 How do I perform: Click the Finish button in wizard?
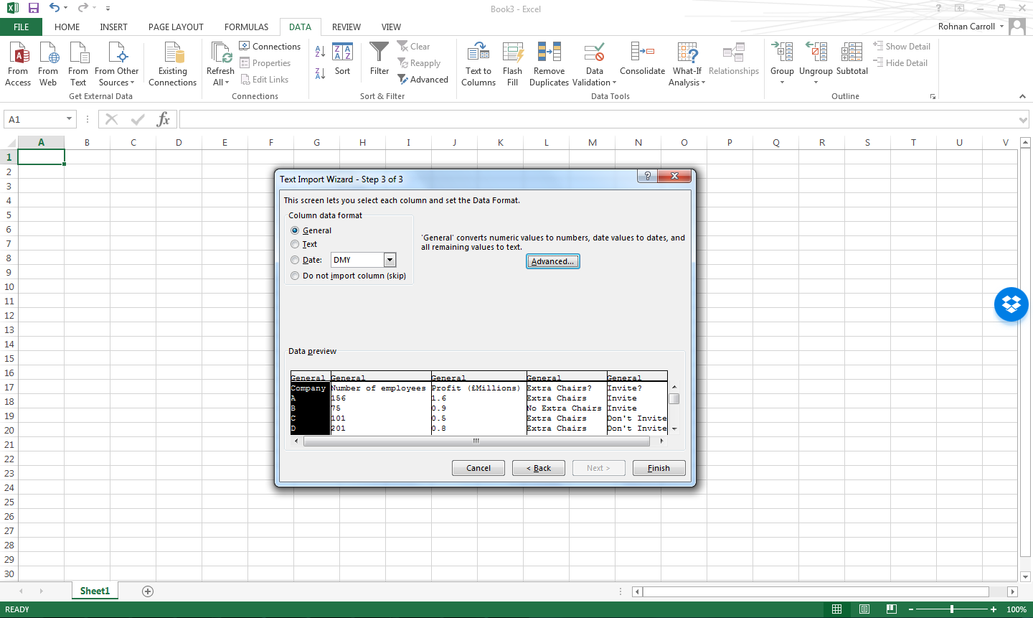pyautogui.click(x=659, y=468)
